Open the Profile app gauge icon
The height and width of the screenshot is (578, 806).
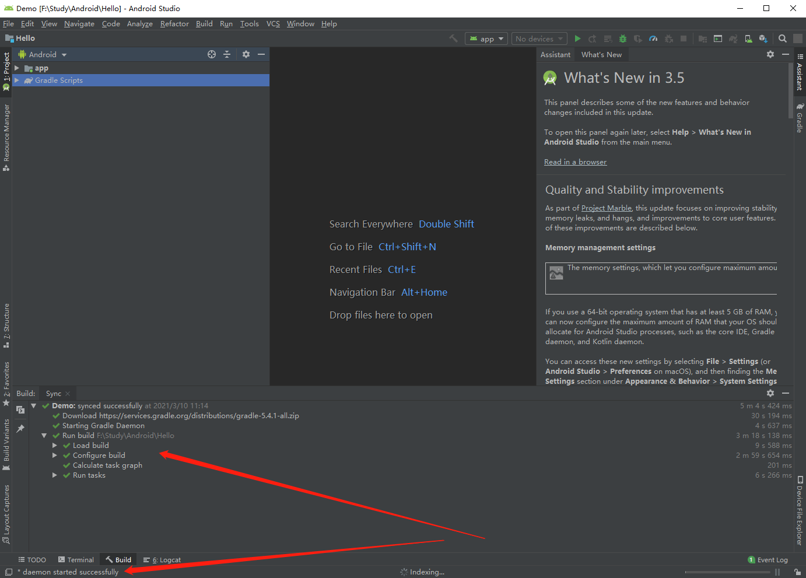(x=653, y=38)
